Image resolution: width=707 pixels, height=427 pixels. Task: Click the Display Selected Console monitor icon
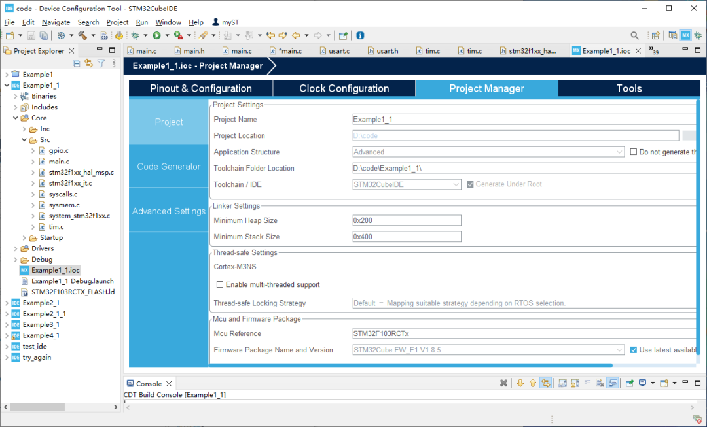tap(643, 383)
